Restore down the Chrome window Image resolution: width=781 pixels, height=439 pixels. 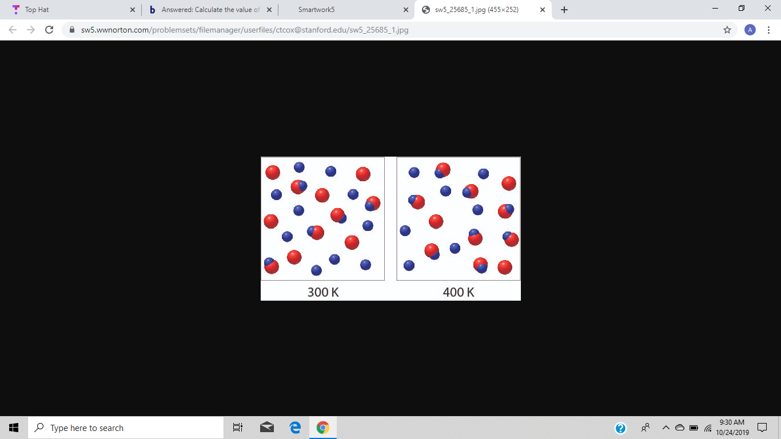(x=742, y=9)
